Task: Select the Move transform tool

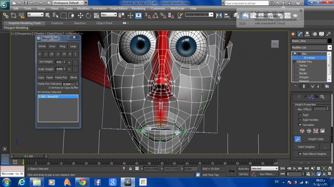Action: click(80, 15)
